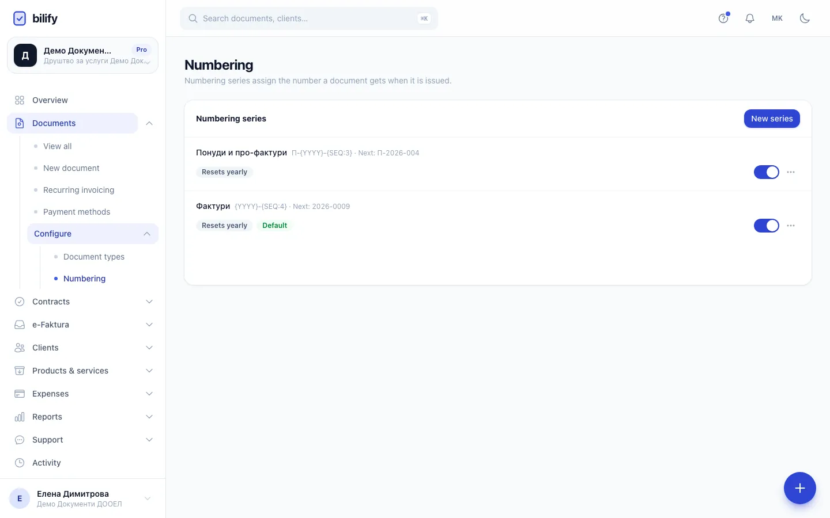830x518 pixels.
Task: Click the Clients people icon
Action: (20, 348)
